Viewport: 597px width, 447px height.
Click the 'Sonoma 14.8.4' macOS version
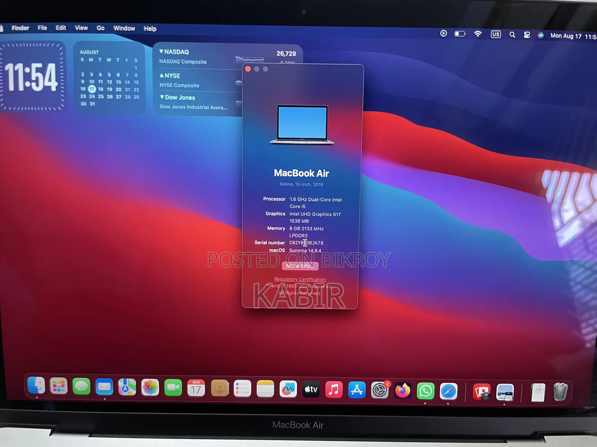(x=305, y=251)
